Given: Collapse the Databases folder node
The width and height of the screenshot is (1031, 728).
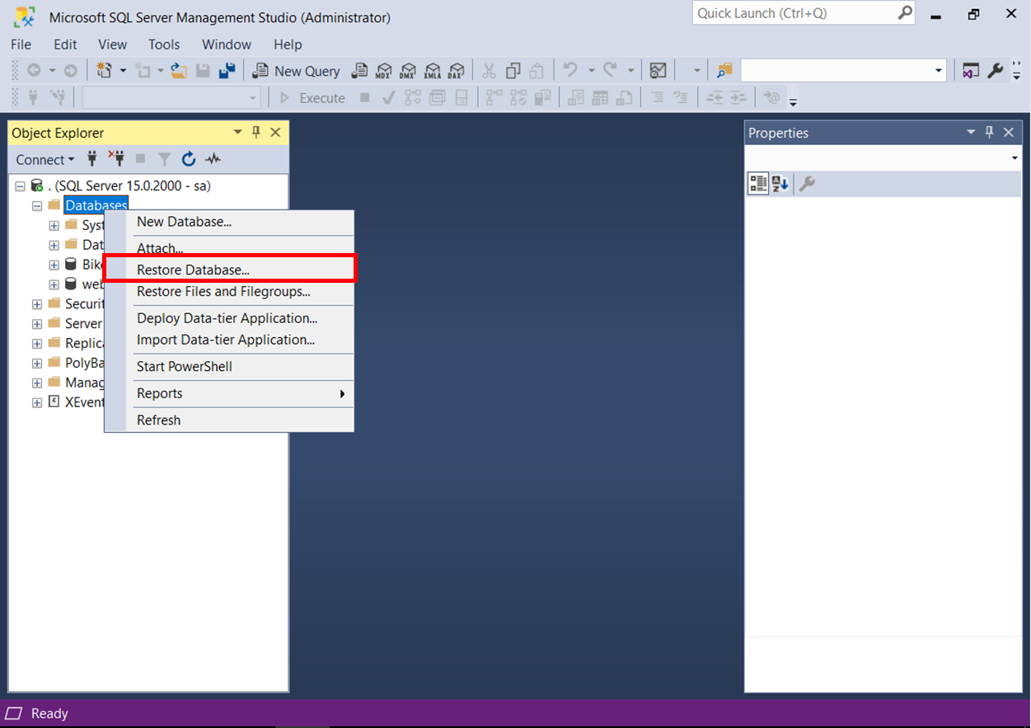Looking at the screenshot, I should click(37, 205).
